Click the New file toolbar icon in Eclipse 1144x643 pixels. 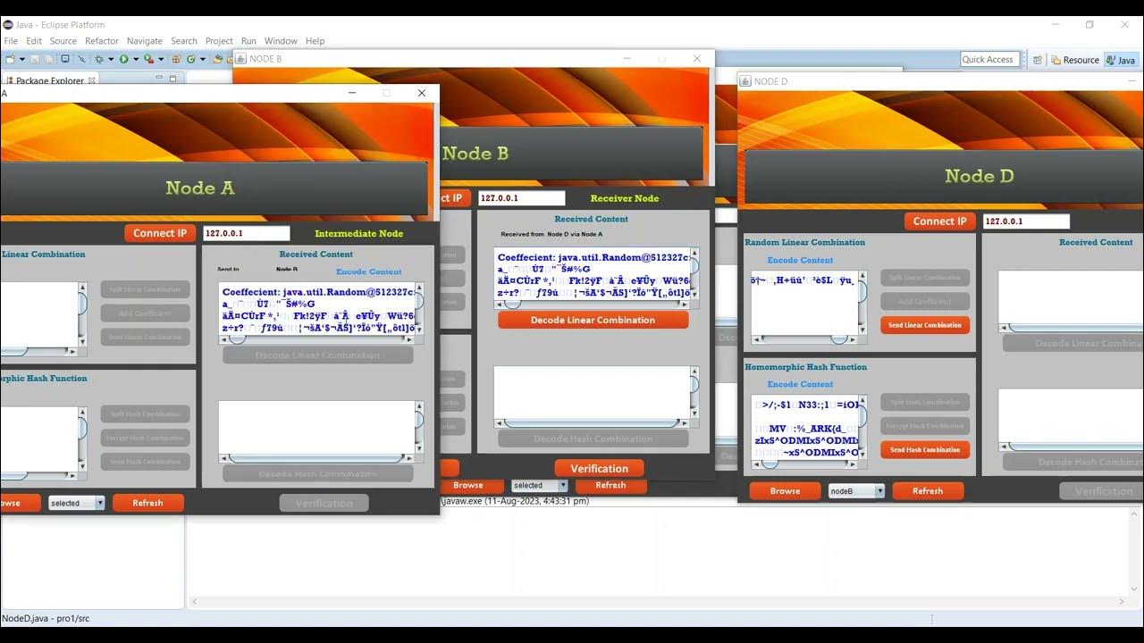coord(10,59)
